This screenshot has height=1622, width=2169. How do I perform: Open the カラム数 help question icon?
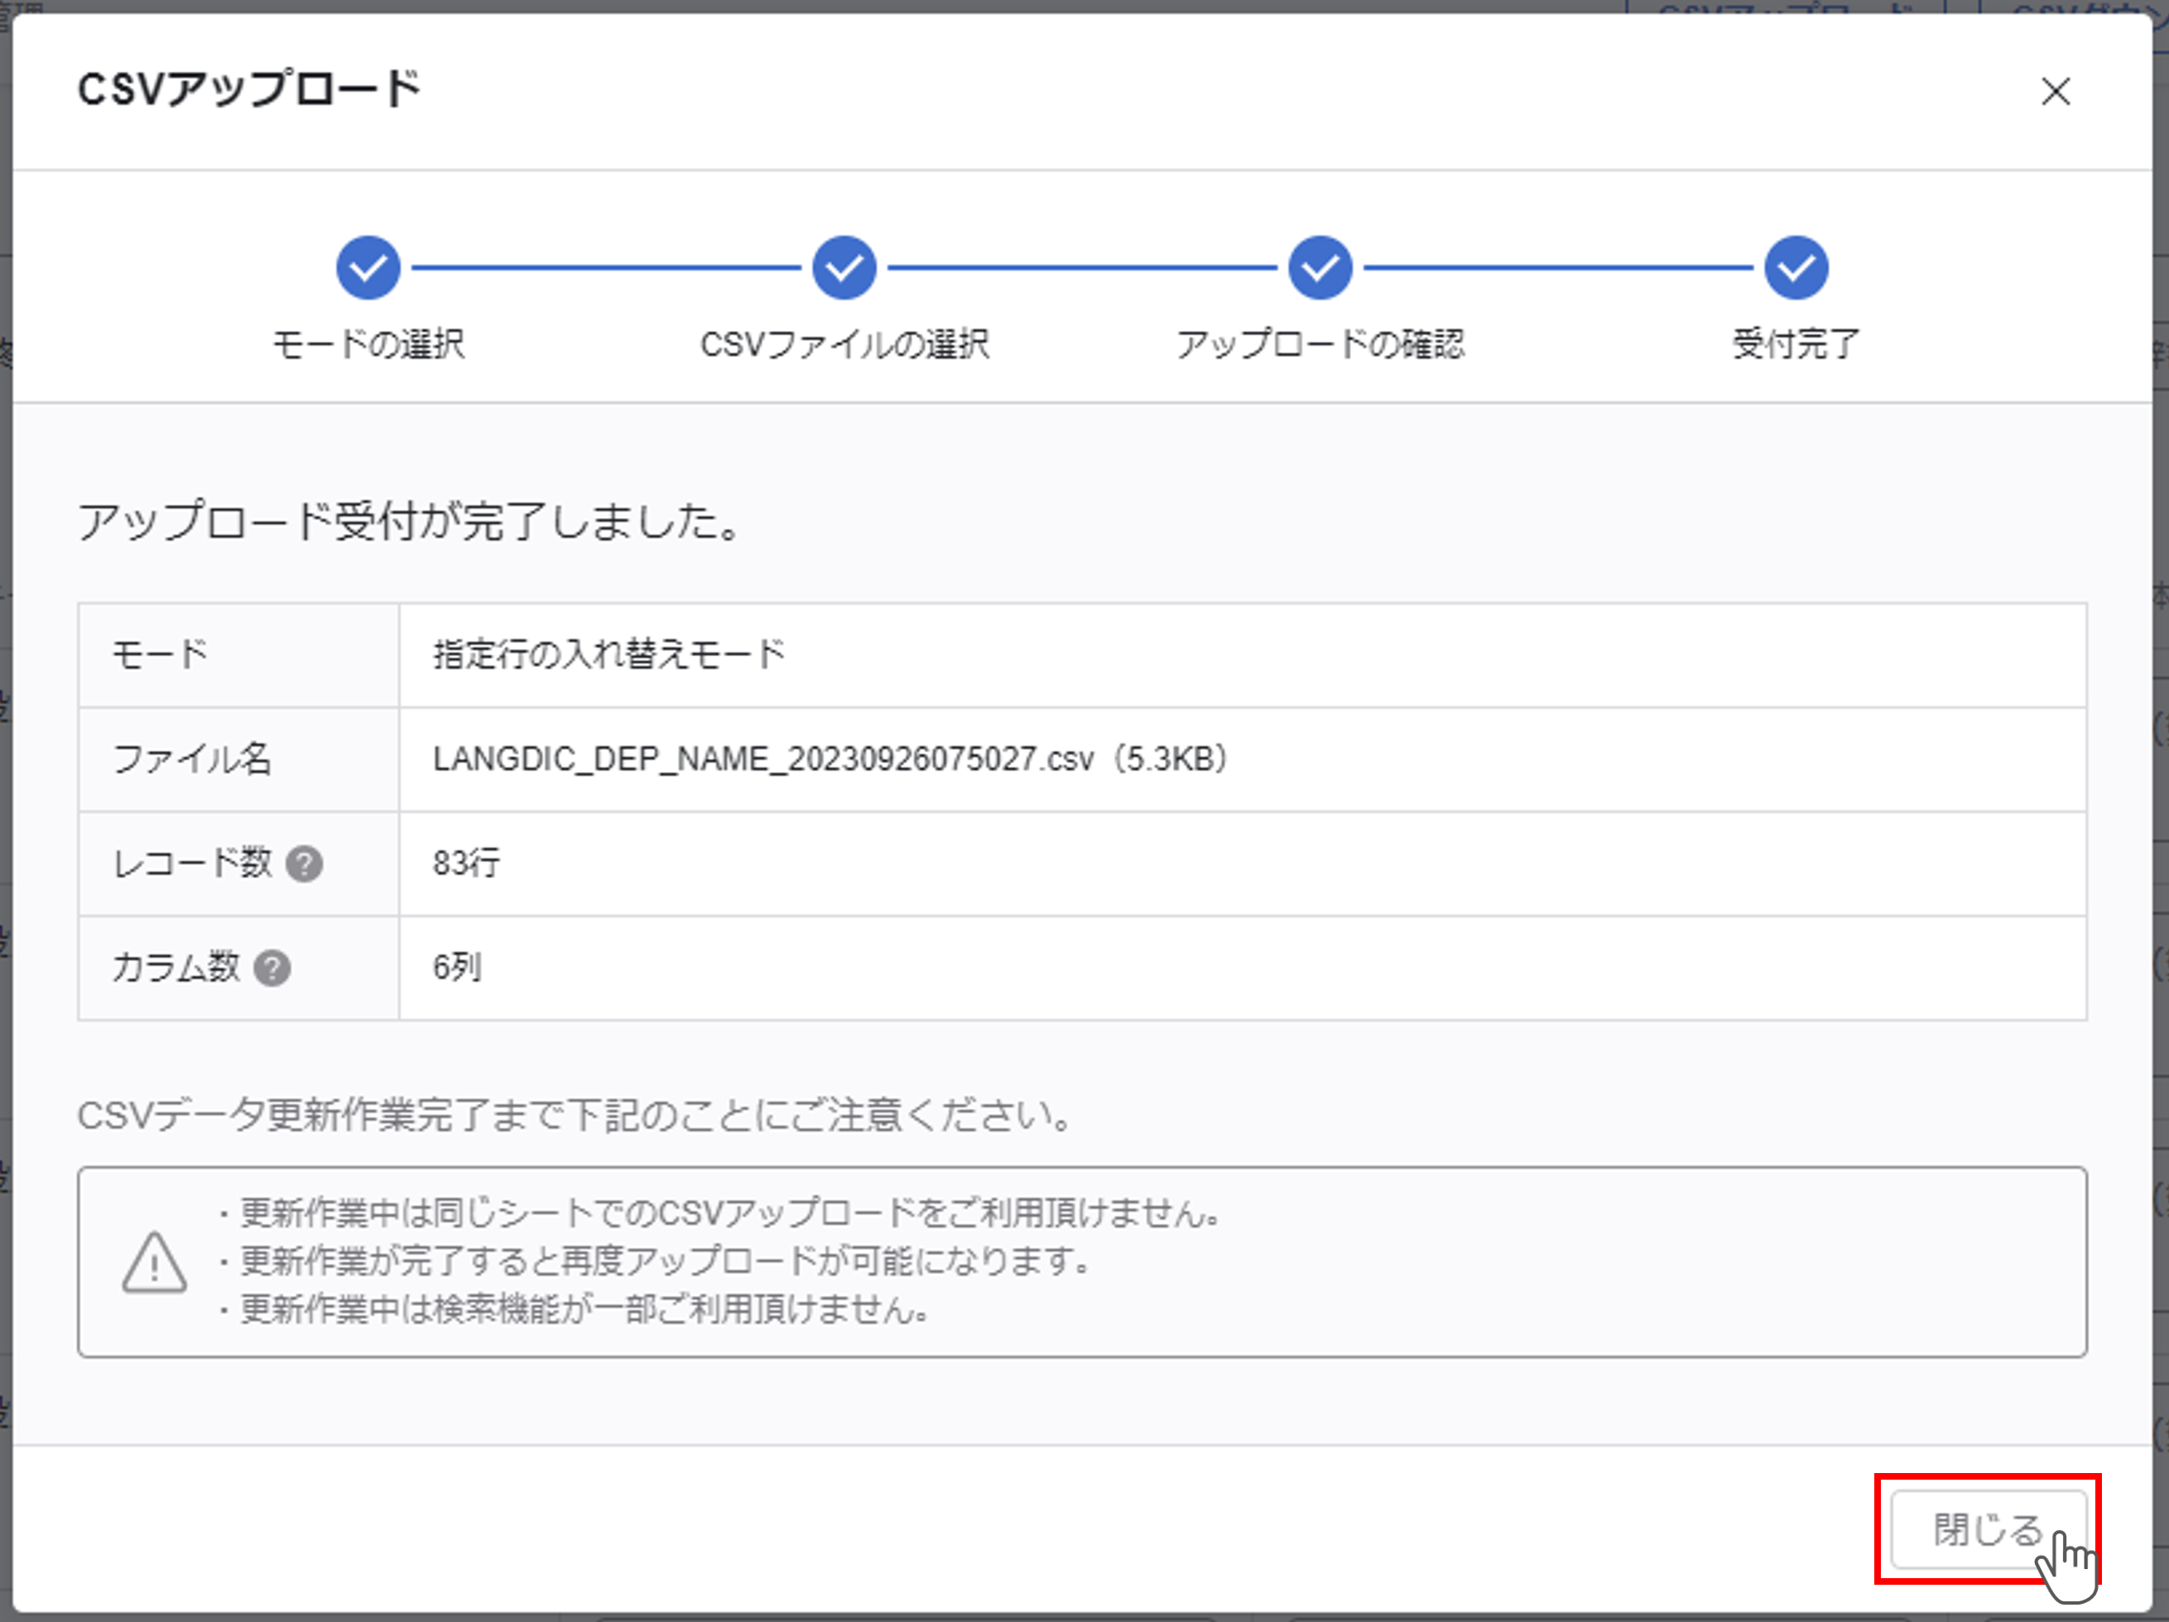point(272,967)
